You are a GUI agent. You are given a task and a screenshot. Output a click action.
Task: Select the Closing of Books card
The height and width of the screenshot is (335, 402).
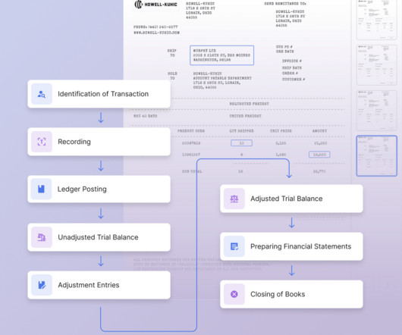coord(291,294)
